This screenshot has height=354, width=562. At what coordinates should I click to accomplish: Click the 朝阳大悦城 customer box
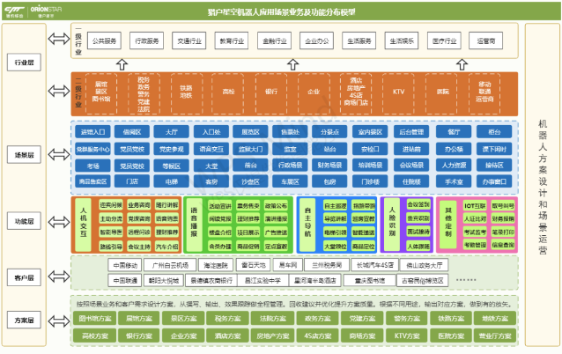tap(164, 281)
